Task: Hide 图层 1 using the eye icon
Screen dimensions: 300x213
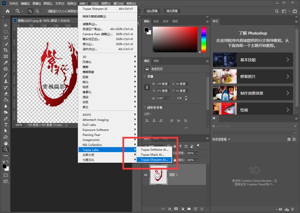Action: tap(146, 175)
